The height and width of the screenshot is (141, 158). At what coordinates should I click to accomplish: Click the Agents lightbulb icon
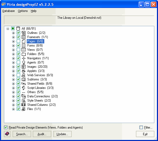pos(24,62)
